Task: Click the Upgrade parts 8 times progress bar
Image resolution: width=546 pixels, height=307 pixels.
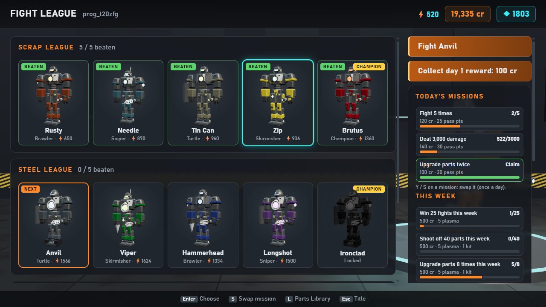Action: (470, 277)
